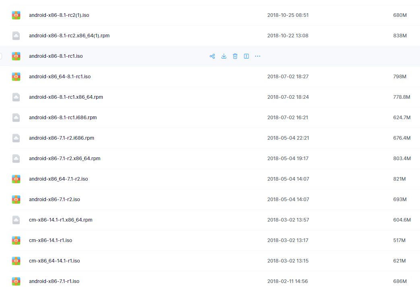Tick the checkbox for android-x86-8.1-rc1.iso row
This screenshot has width=420, height=287.
1,56
